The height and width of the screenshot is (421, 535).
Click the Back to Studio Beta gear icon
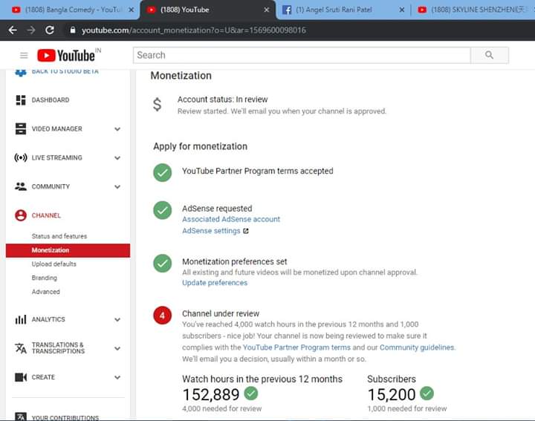click(x=21, y=72)
